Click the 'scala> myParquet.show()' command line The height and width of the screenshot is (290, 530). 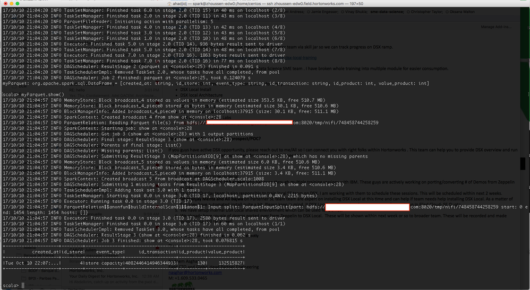pyautogui.click(x=33, y=94)
